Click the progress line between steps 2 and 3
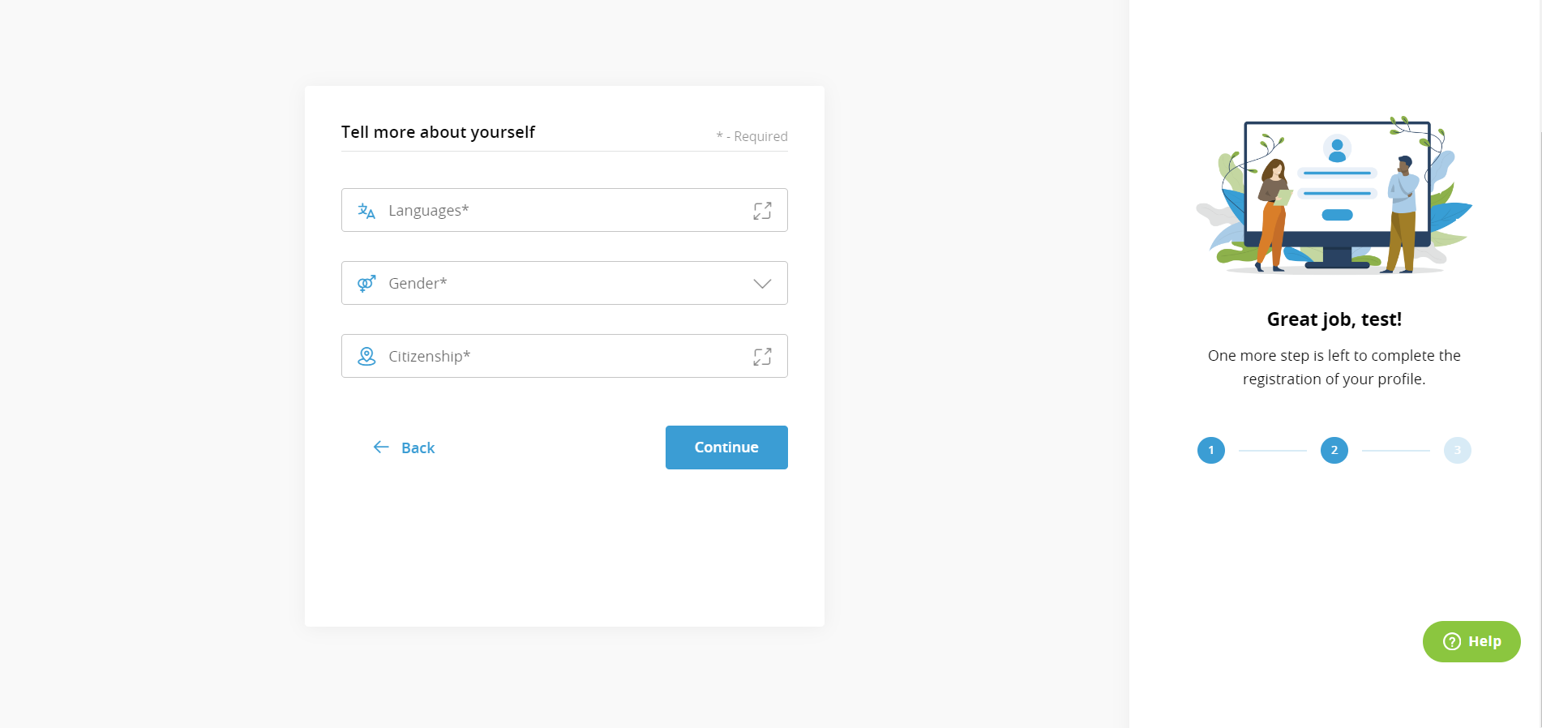Image resolution: width=1542 pixels, height=728 pixels. click(1395, 450)
